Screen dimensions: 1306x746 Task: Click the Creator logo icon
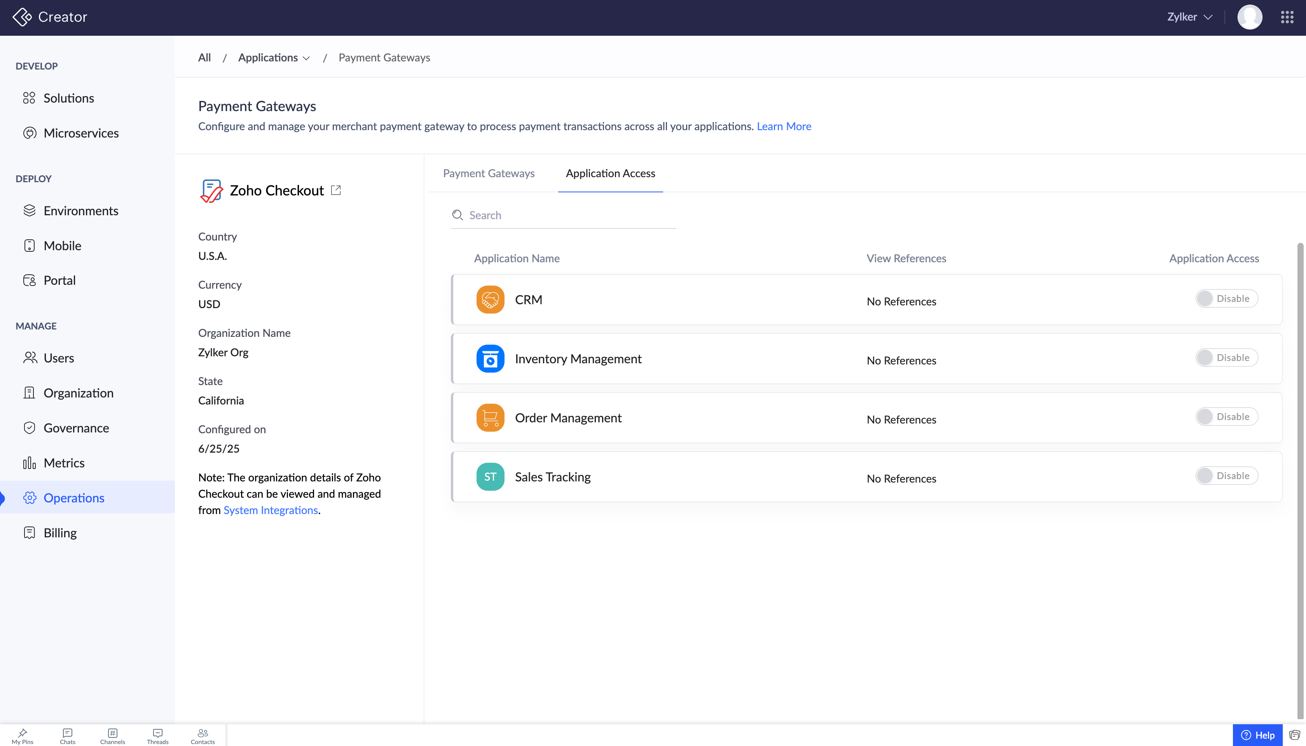click(22, 17)
